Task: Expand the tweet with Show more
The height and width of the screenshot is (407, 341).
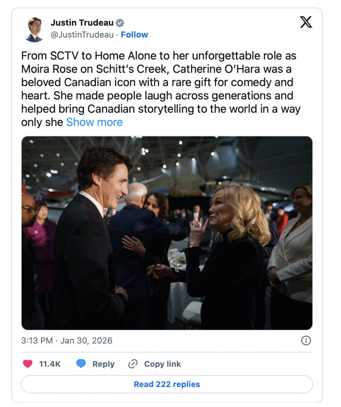Action: [94, 122]
